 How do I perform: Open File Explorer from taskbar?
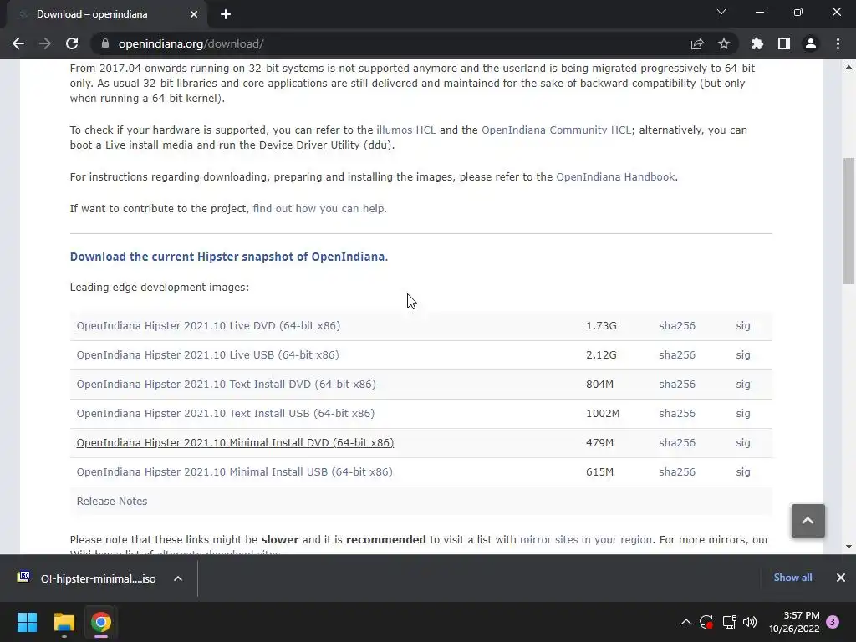click(64, 622)
